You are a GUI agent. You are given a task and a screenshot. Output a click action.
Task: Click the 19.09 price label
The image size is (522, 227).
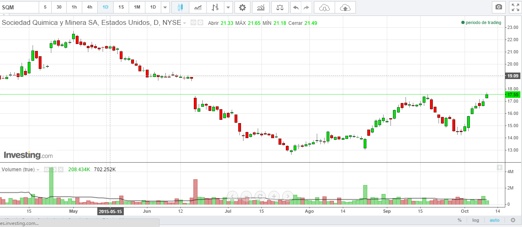click(513, 76)
